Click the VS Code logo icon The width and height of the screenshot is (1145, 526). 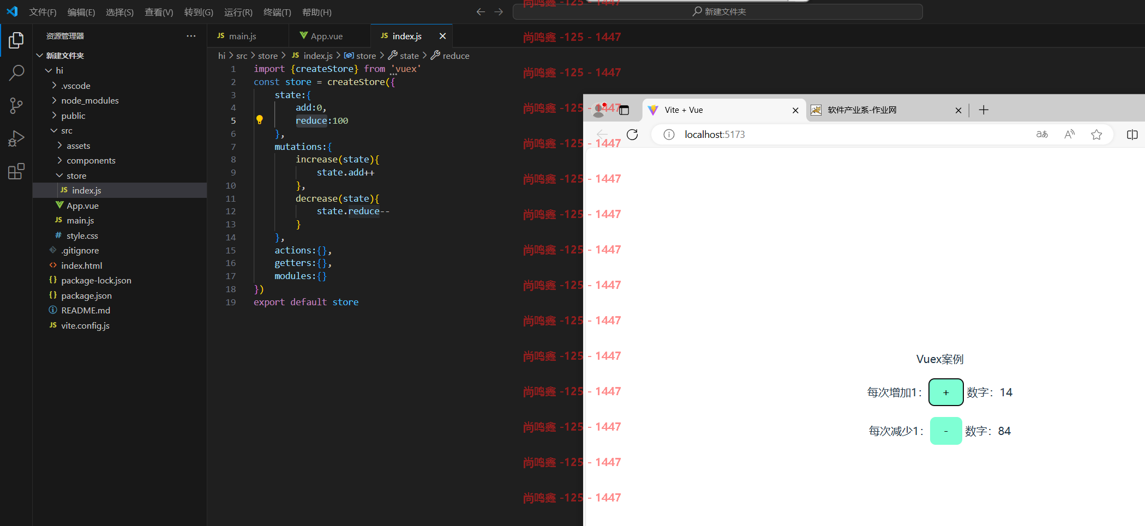point(12,11)
